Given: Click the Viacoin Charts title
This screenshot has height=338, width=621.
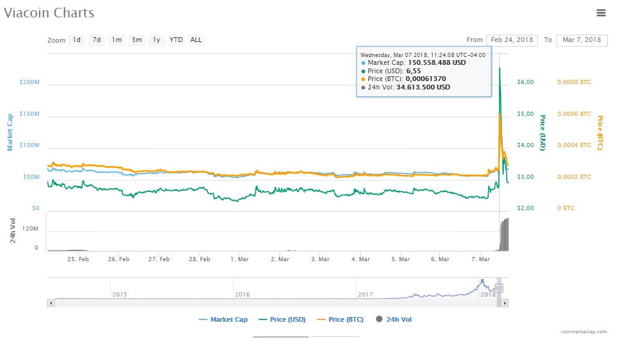Looking at the screenshot, I should tap(49, 13).
